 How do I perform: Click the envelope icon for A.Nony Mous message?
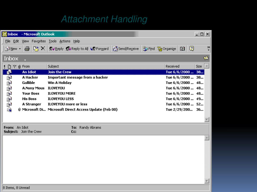pyautogui.click(x=9, y=88)
